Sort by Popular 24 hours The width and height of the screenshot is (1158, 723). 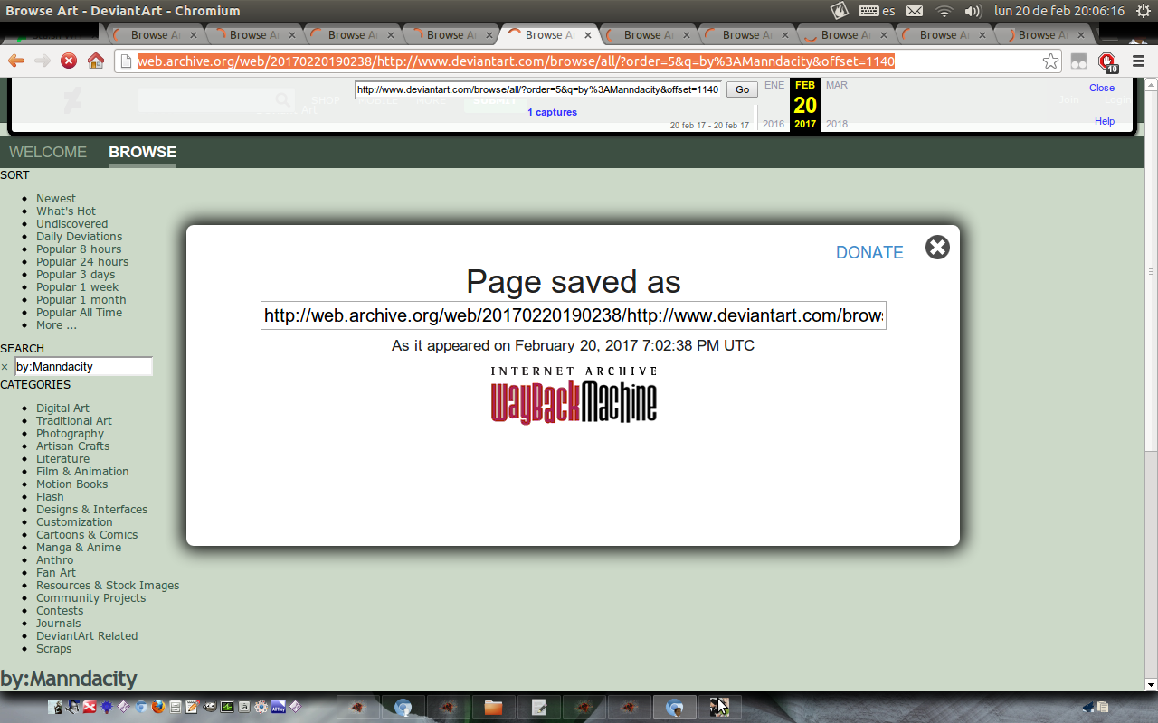click(x=82, y=262)
